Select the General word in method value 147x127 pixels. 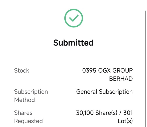click(87, 92)
